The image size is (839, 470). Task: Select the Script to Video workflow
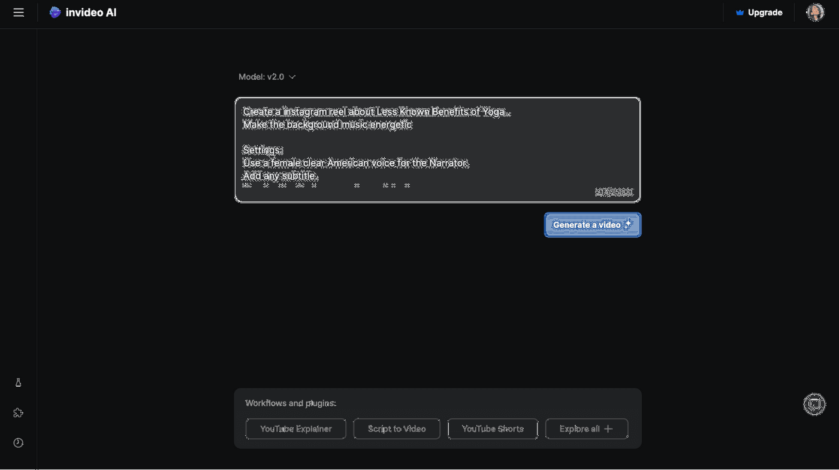397,429
